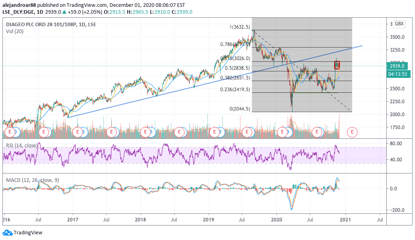Click the LSE_DLY:DGE, 1D symbol header
This screenshot has height=240, width=415.
click(x=23, y=12)
